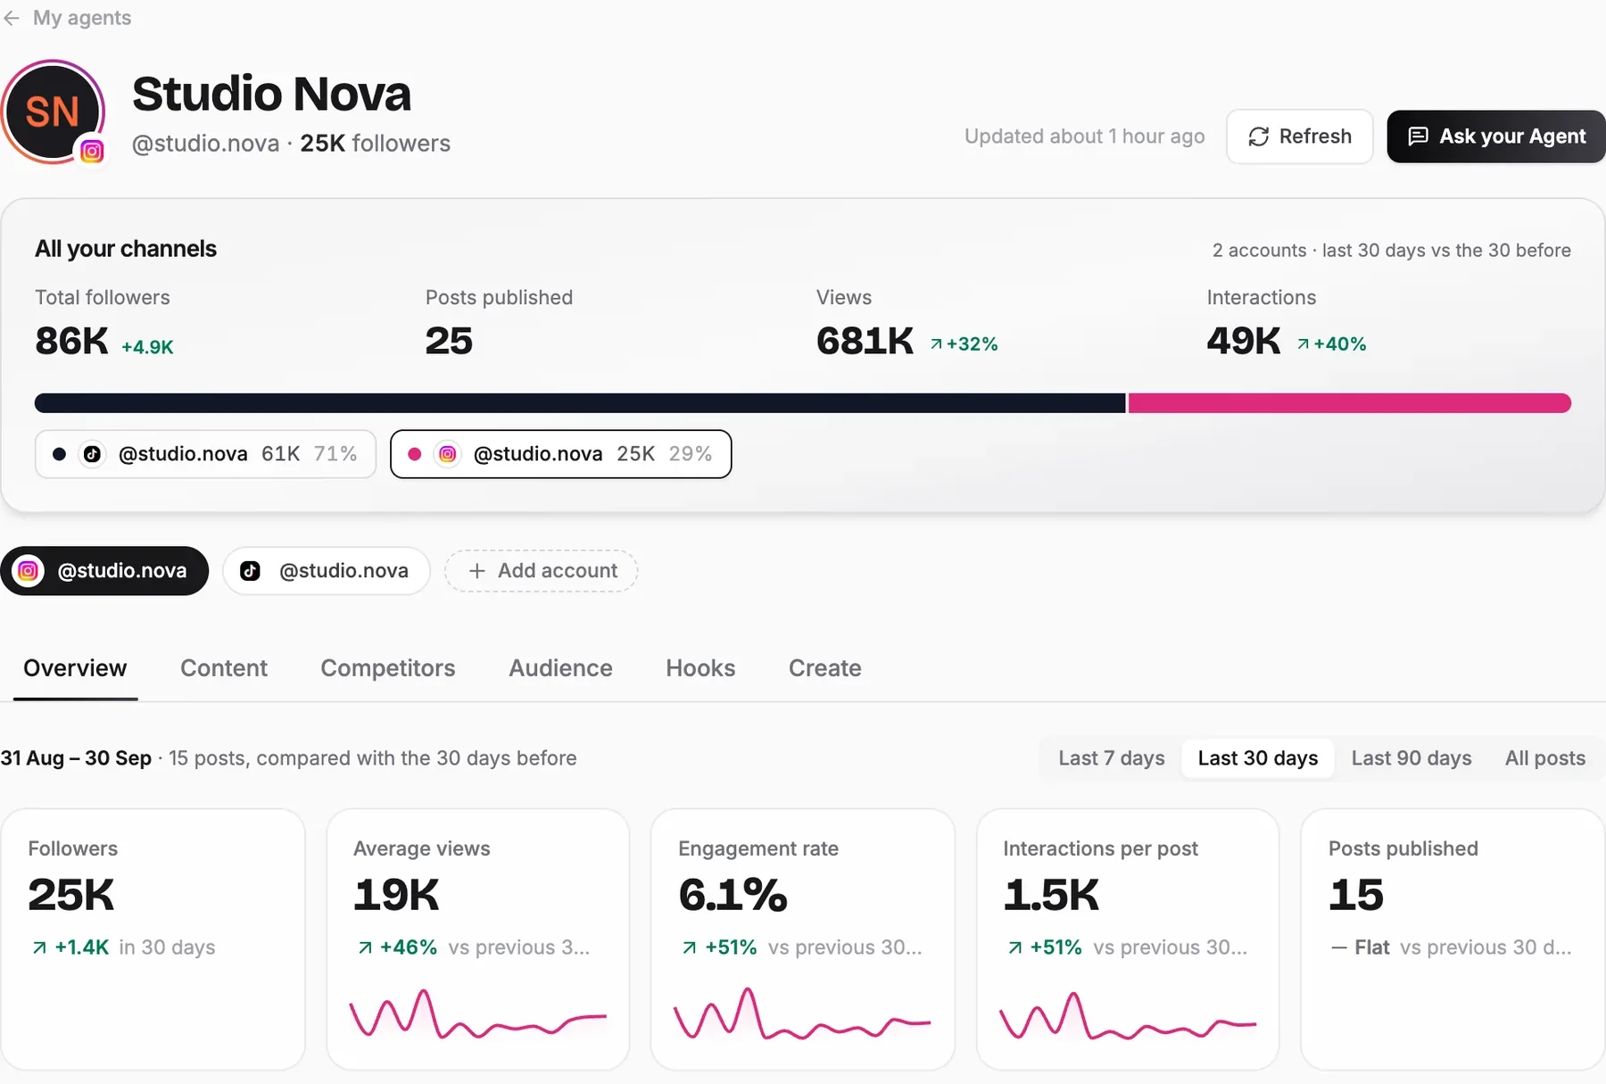Click the 6.1% engagement rate value
The width and height of the screenshot is (1606, 1084).
click(733, 895)
